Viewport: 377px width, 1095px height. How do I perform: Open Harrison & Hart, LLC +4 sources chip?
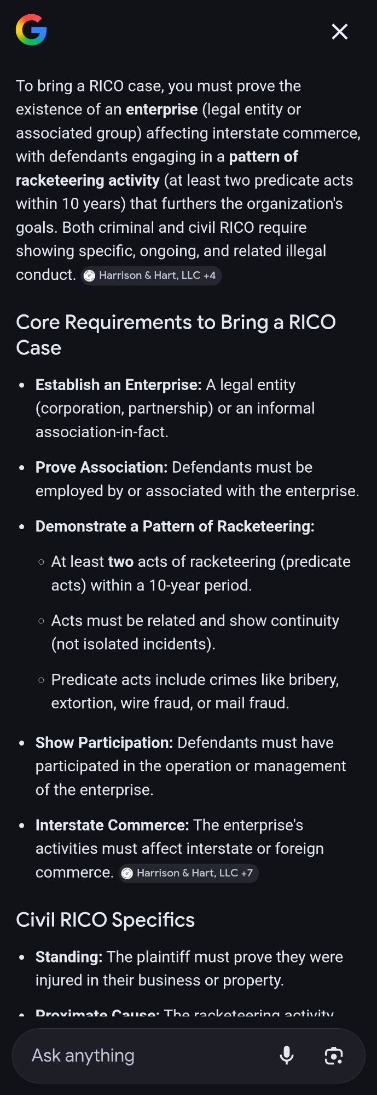point(152,276)
